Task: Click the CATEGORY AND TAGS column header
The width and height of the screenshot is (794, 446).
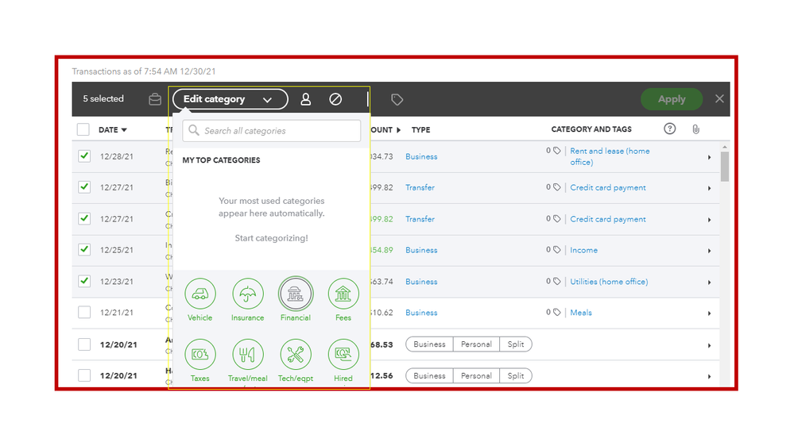Action: (591, 129)
